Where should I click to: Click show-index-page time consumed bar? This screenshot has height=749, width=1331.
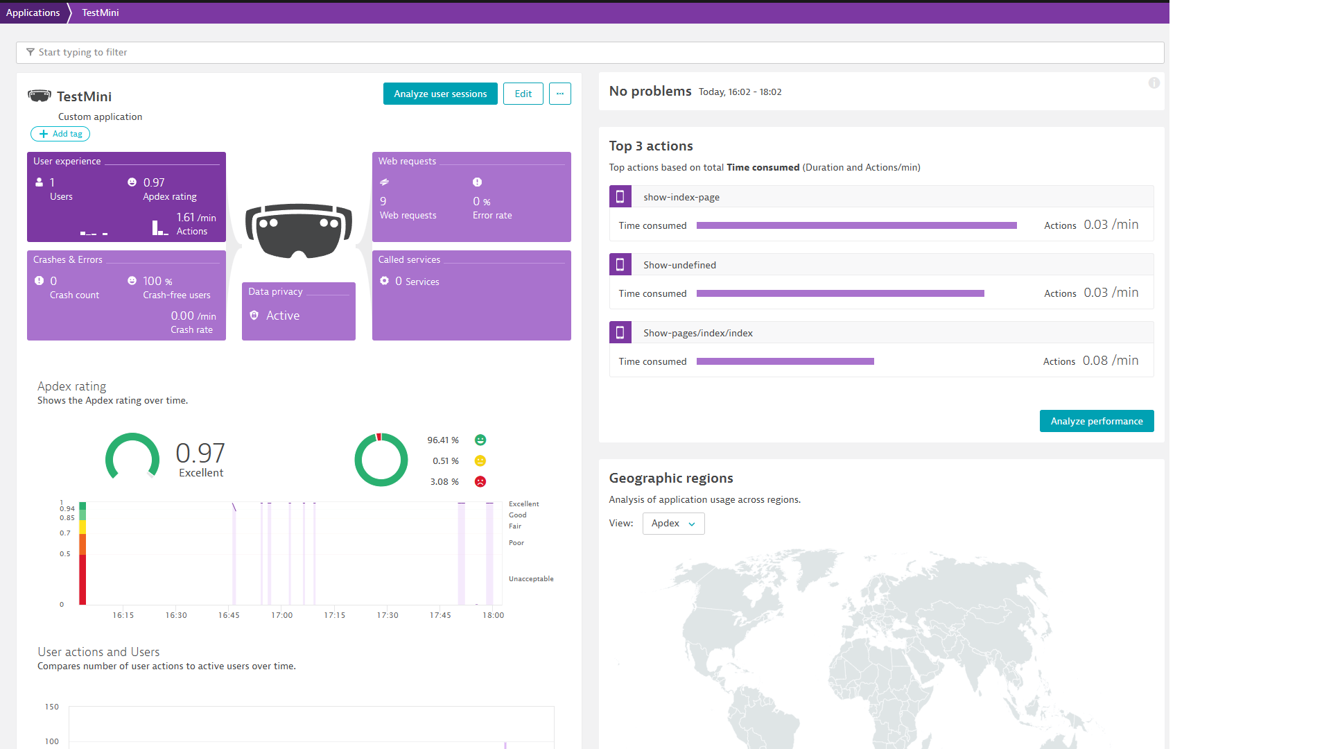pos(856,225)
